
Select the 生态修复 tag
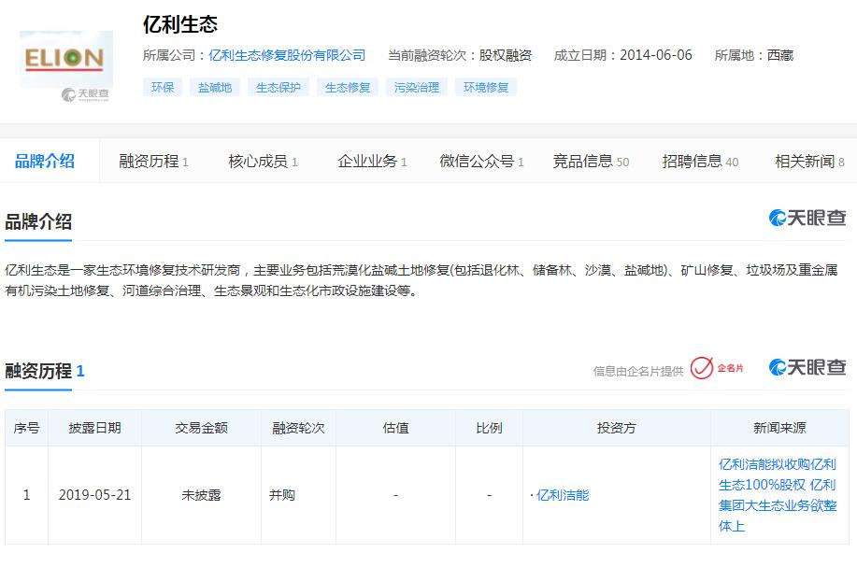click(348, 88)
